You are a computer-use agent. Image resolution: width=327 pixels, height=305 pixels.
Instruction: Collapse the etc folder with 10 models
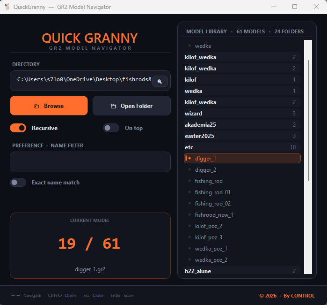click(242, 147)
